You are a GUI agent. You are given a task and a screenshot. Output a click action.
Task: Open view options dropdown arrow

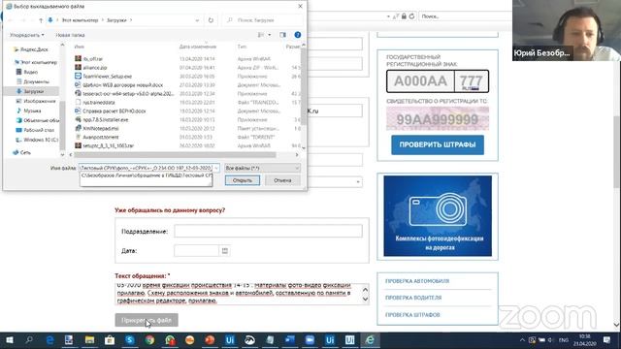click(x=270, y=35)
